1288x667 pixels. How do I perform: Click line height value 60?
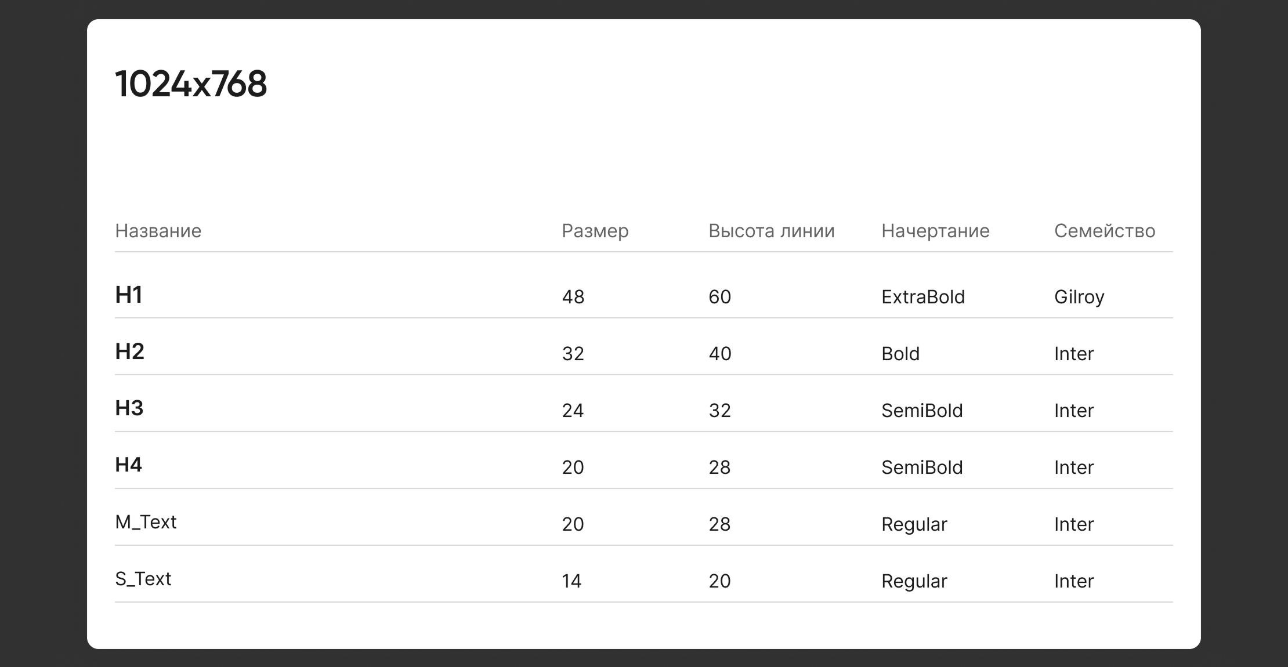pos(719,297)
